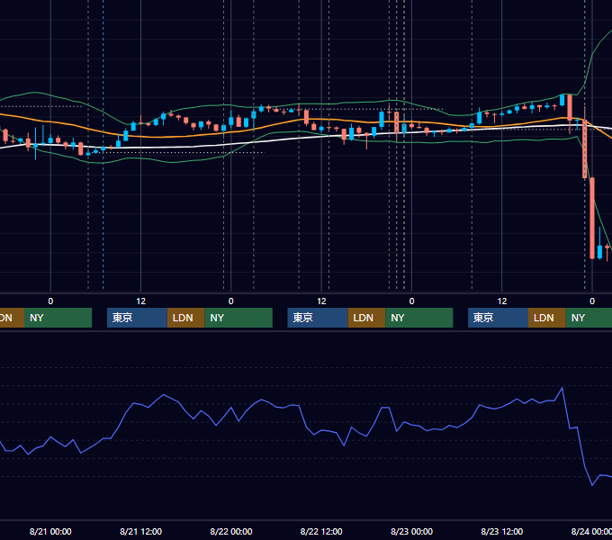Click the 8/21 00:00 date label
Screen dimensions: 612x540
tap(50, 531)
